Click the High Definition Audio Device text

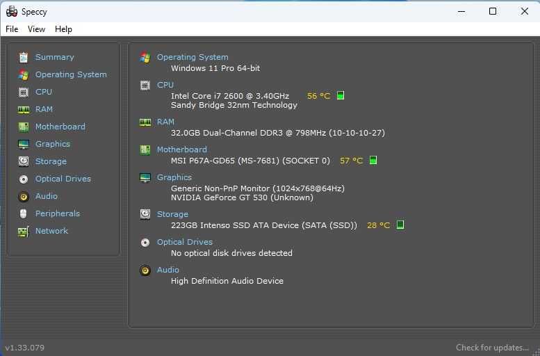coord(227,281)
